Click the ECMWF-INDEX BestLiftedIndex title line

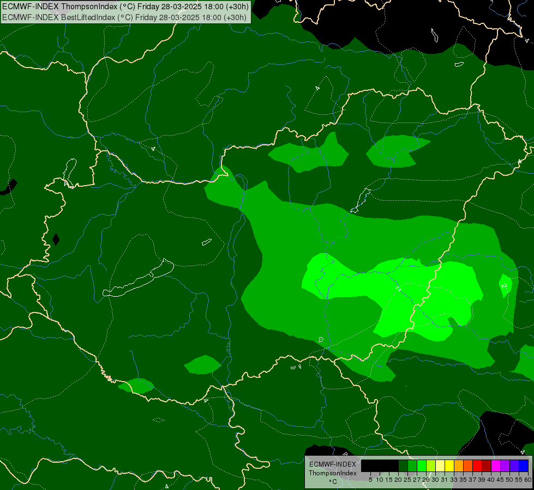(124, 17)
